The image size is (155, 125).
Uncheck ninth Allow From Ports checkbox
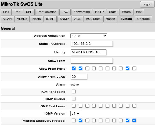pyautogui.click(x=127, y=68)
